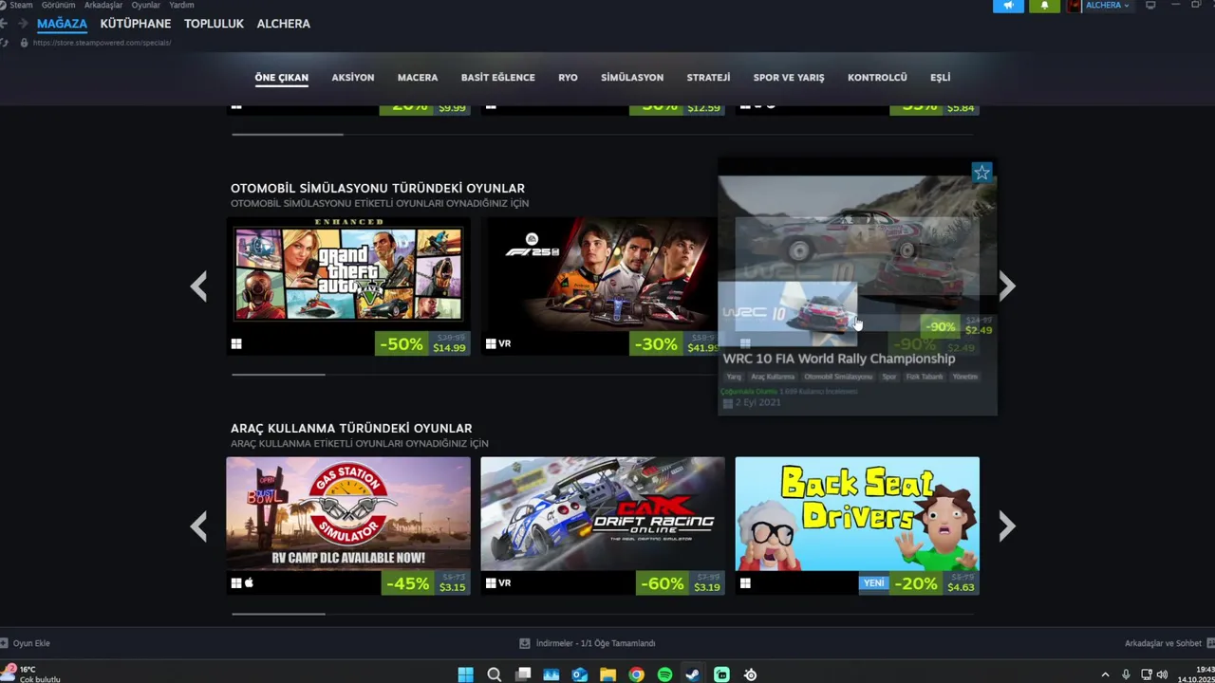Select the RYO category
Viewport: 1215px width, 683px height.
click(568, 78)
